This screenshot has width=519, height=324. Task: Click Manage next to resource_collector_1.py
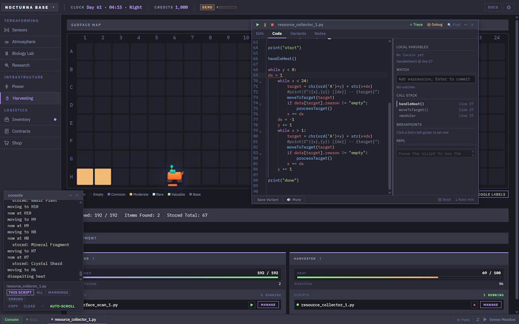coord(491,305)
